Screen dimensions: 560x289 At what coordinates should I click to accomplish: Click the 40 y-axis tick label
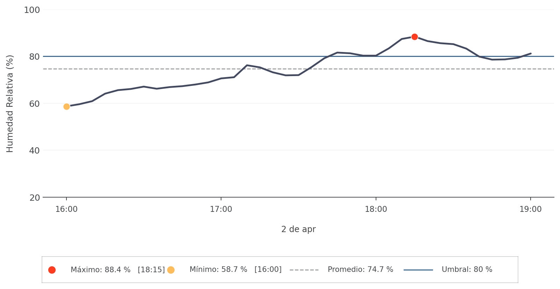tap(34, 151)
